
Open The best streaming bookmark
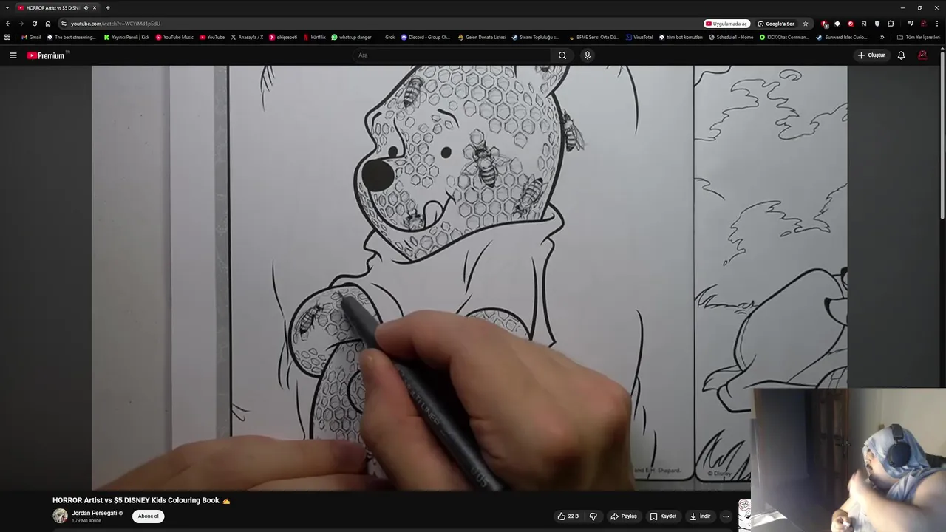(x=72, y=37)
